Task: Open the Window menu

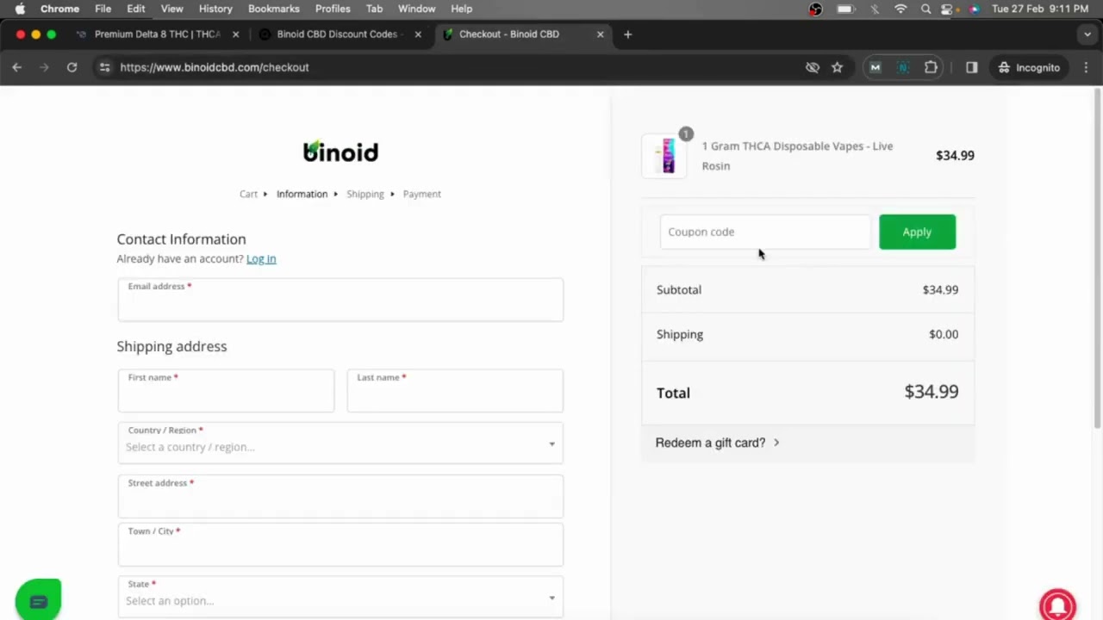Action: point(416,9)
